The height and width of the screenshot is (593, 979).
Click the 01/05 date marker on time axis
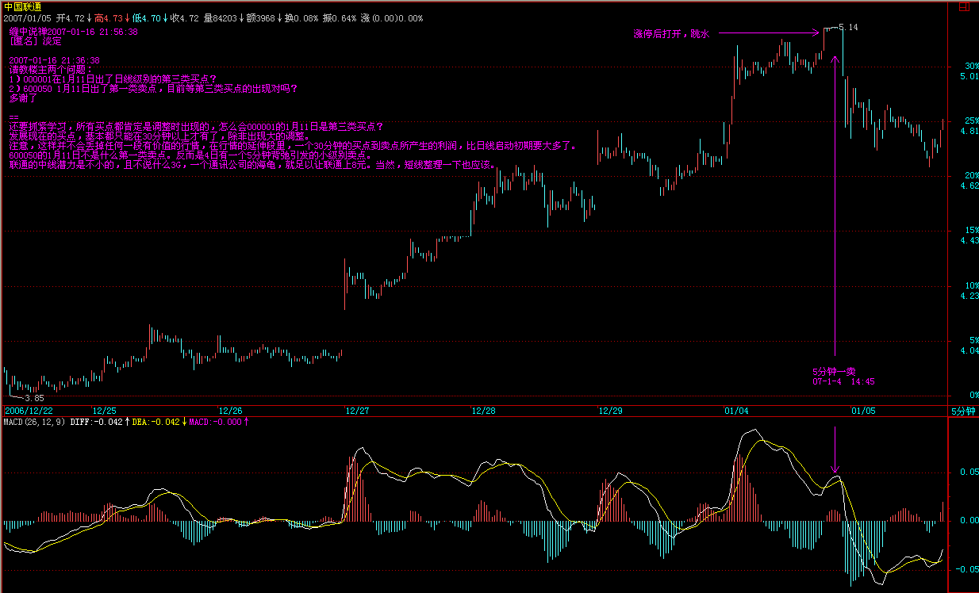point(863,411)
